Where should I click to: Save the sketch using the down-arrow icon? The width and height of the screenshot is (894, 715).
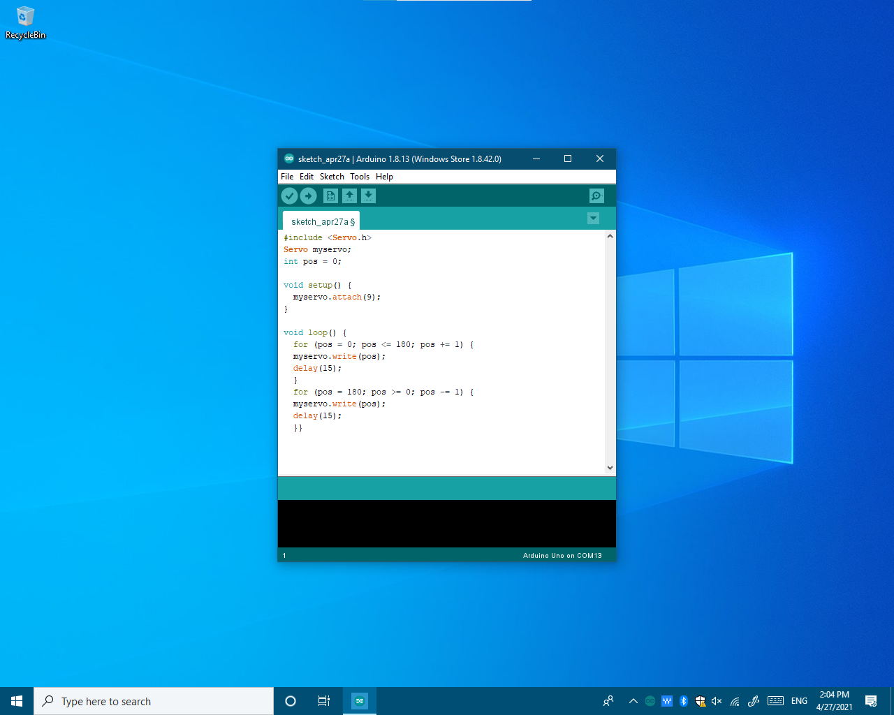[368, 196]
